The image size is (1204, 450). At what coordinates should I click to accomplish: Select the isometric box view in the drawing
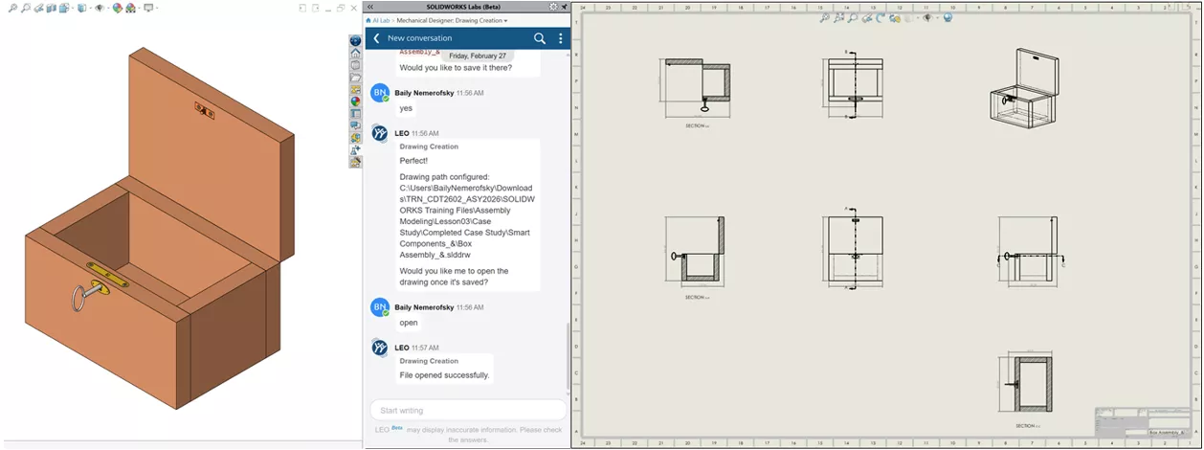[1026, 88]
